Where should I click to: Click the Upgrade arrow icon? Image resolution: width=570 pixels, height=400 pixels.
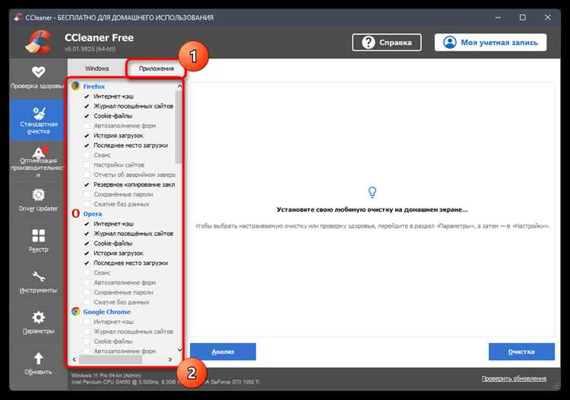(38, 358)
